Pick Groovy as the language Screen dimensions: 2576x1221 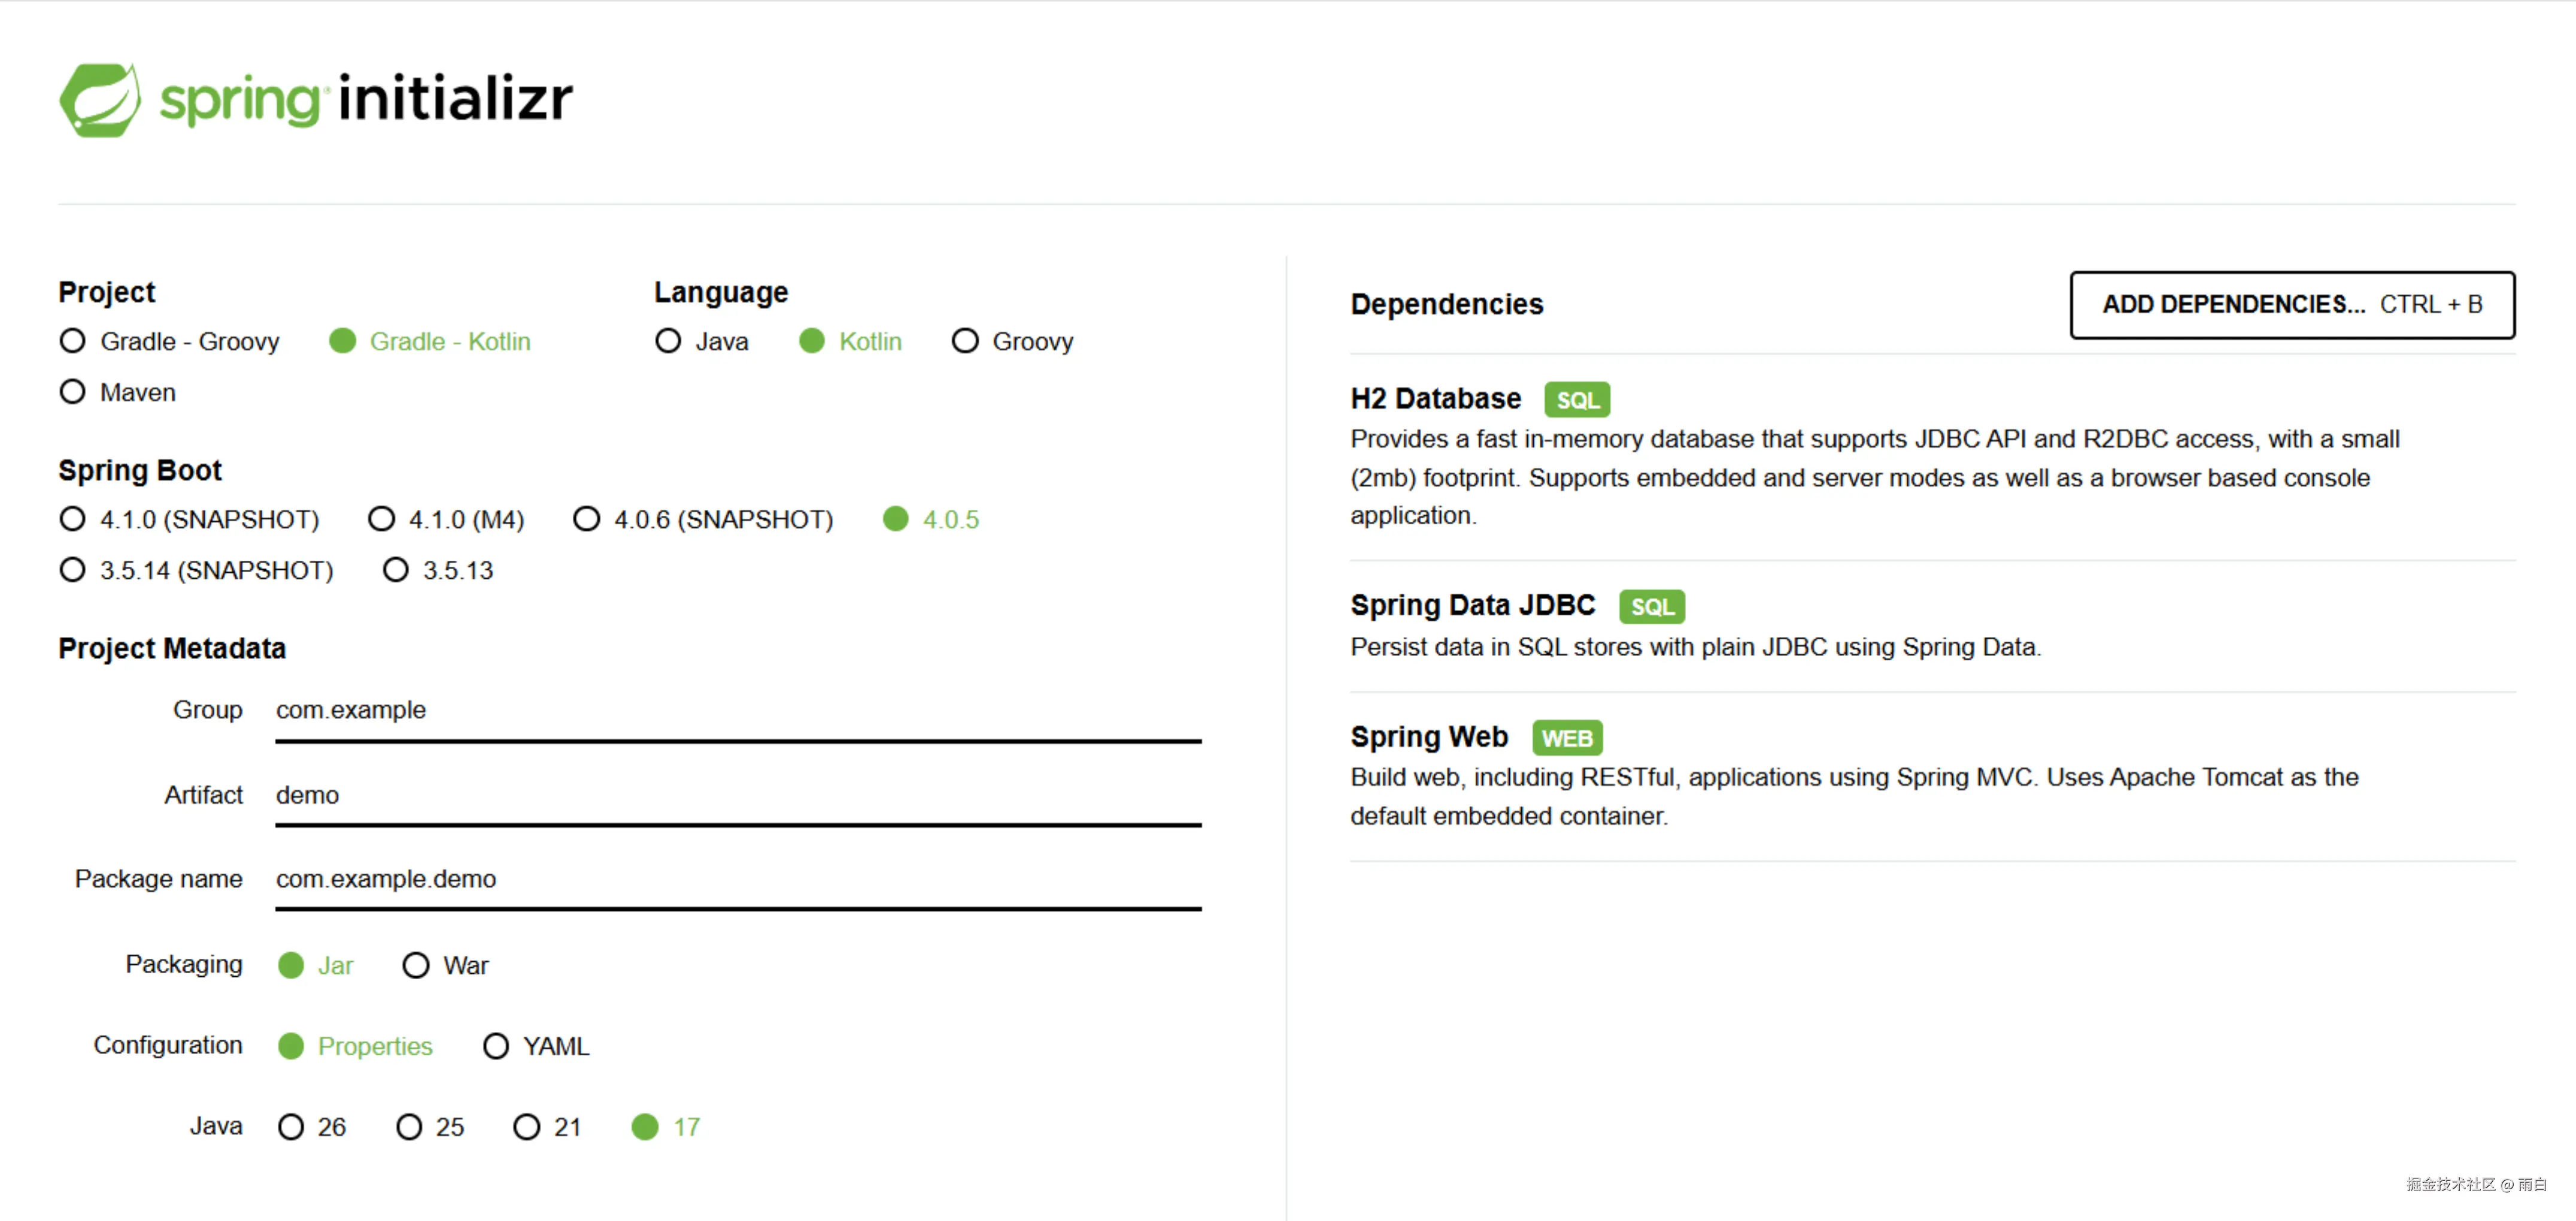pos(965,341)
